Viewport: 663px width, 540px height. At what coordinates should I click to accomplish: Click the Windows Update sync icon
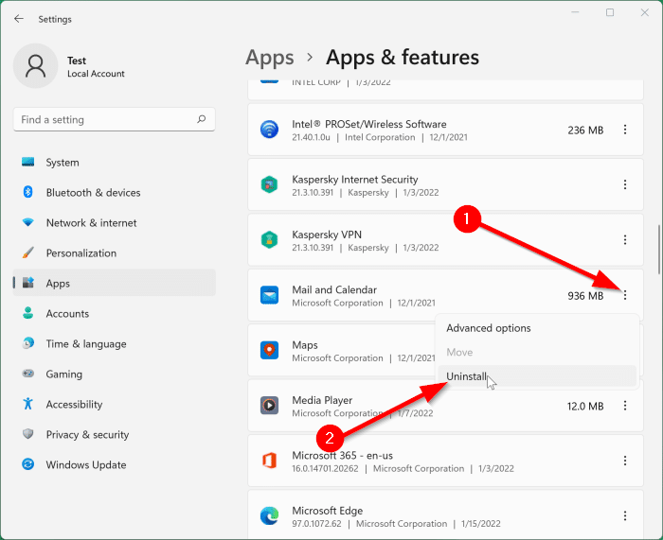coord(27,464)
